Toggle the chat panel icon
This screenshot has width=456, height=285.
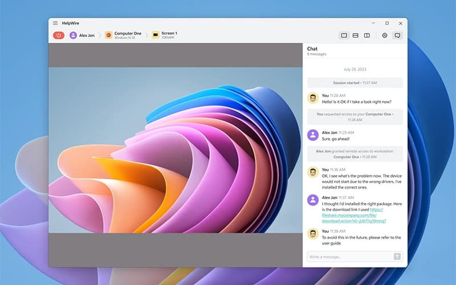pos(397,35)
